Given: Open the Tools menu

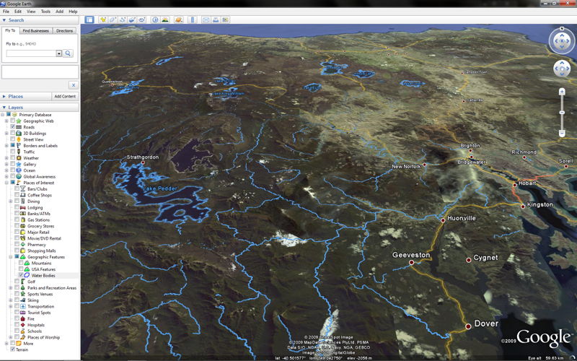Looking at the screenshot, I should [x=45, y=12].
